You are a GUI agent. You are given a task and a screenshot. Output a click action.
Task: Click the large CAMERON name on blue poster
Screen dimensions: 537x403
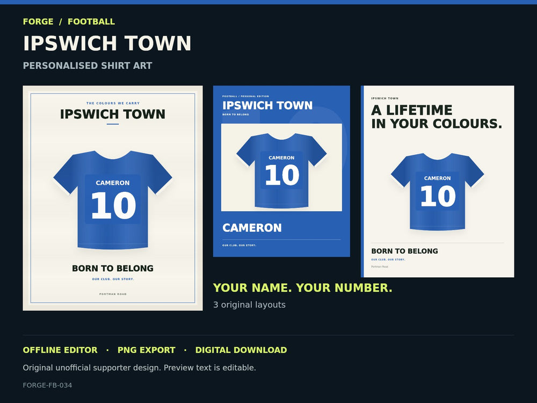tap(252, 227)
